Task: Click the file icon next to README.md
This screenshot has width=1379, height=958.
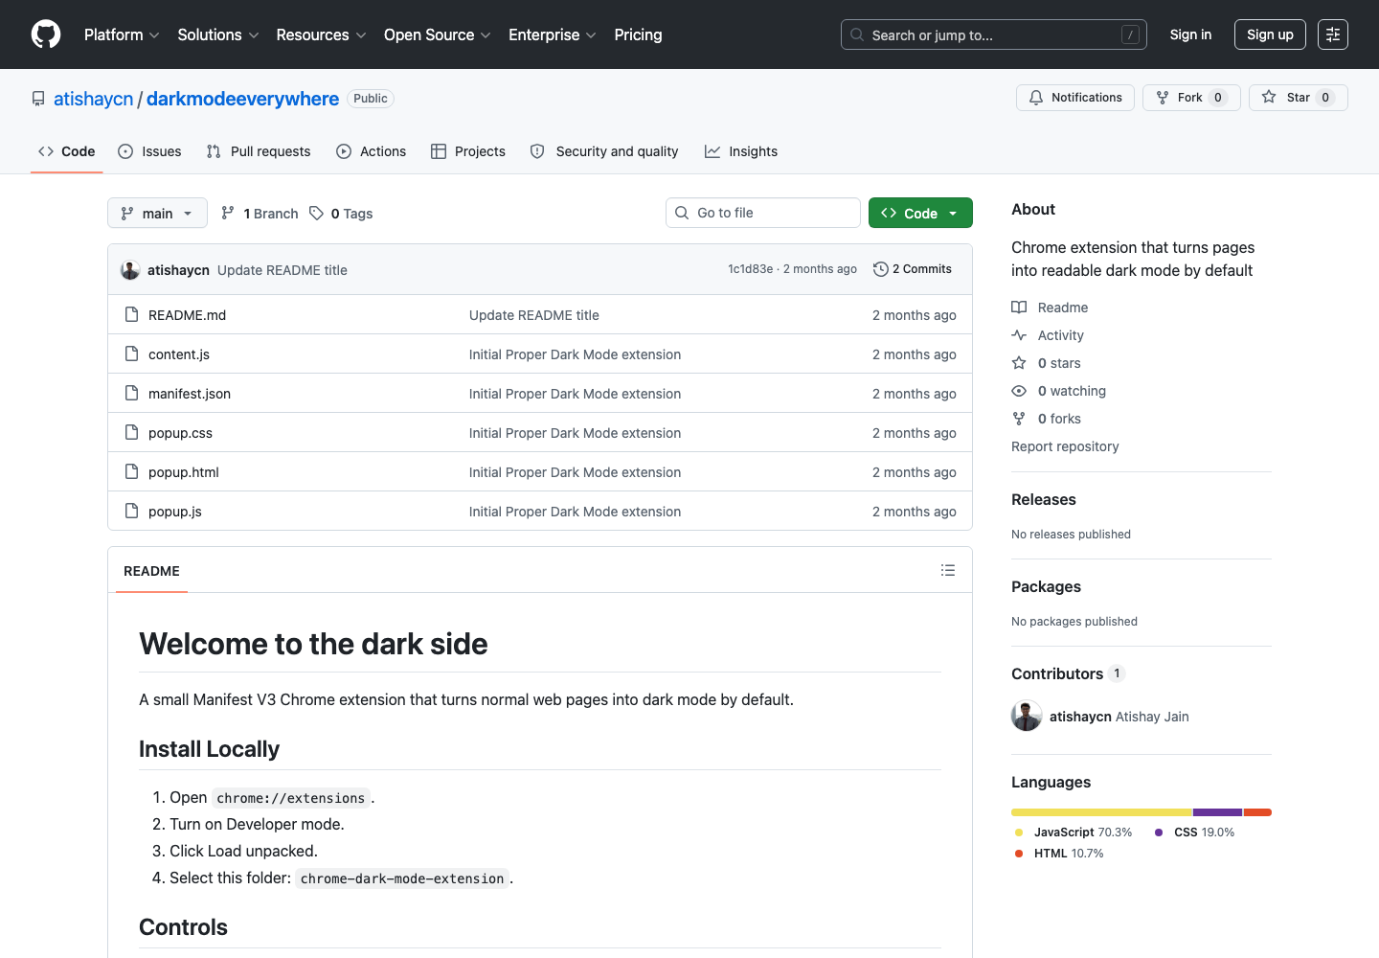Action: pyautogui.click(x=132, y=314)
